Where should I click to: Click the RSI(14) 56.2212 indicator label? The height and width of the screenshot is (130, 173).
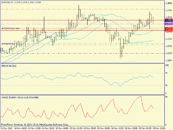(x=9, y=66)
